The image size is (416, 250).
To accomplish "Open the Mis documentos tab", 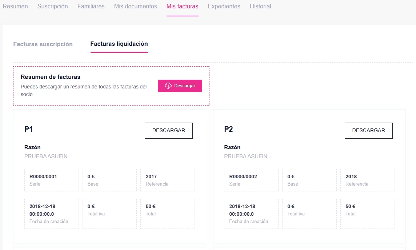I will tap(135, 7).
